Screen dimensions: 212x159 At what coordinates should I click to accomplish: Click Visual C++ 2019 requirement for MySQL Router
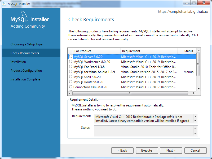[148, 82]
